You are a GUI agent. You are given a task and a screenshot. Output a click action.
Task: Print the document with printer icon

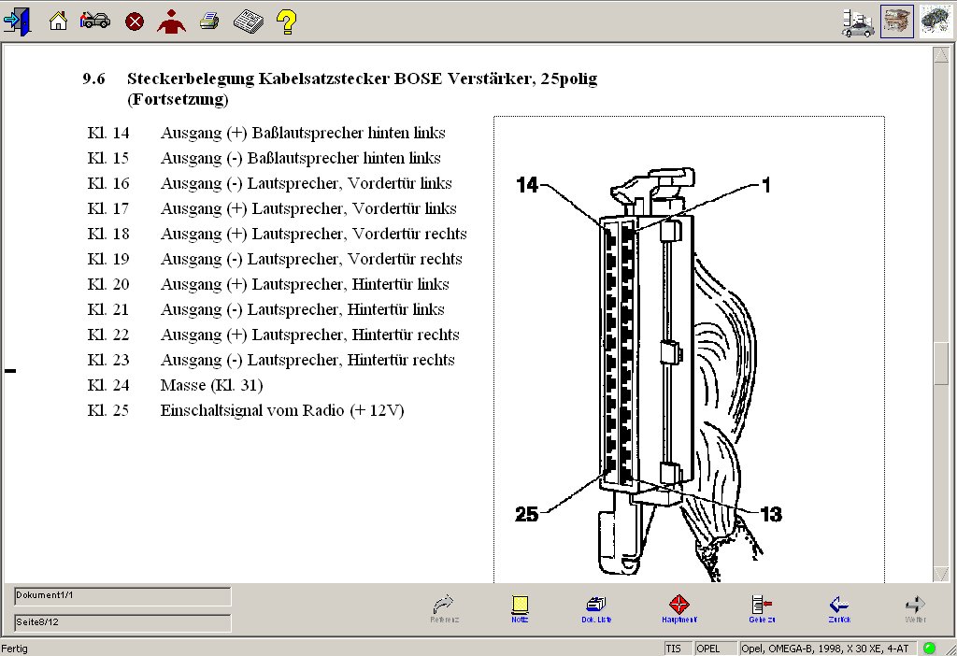click(208, 21)
